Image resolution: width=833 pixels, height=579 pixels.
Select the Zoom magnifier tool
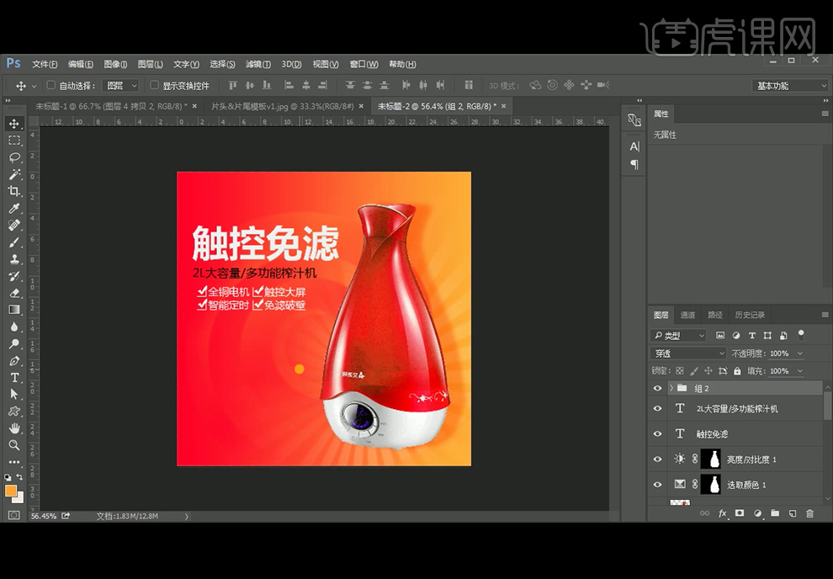(14, 444)
